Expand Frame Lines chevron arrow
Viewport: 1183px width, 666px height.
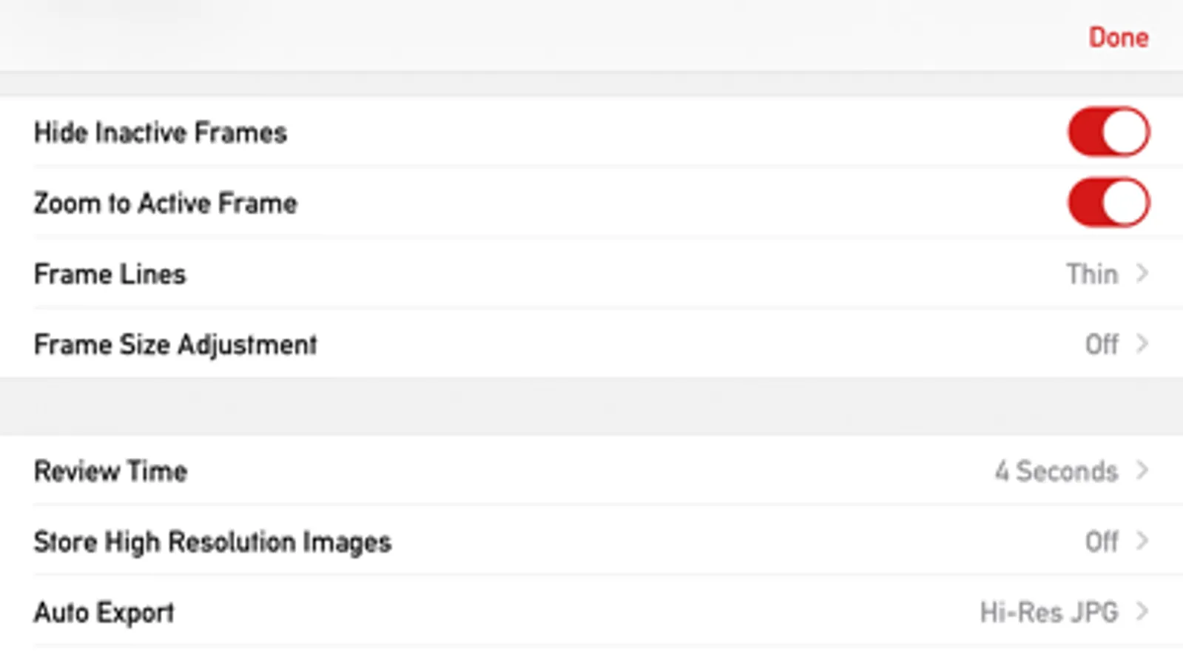pyautogui.click(x=1142, y=274)
